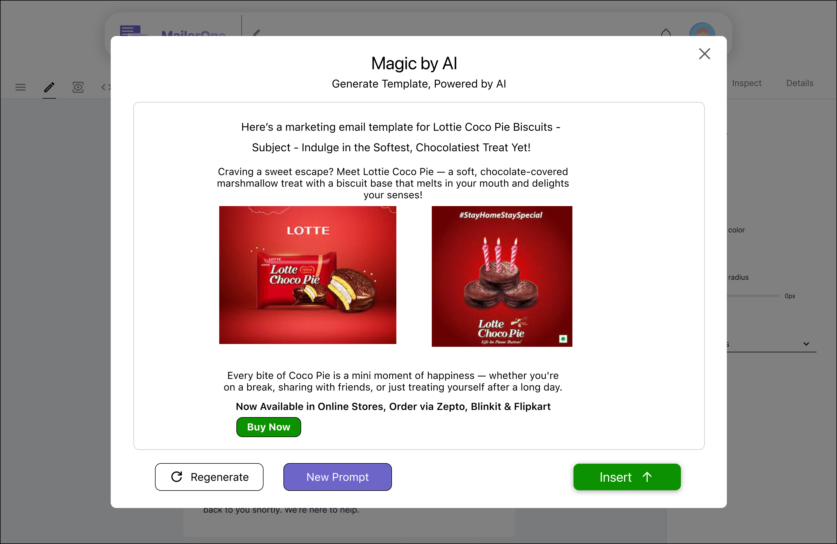Click the Regenerate button
Viewport: 837px width, 544px height.
pyautogui.click(x=209, y=477)
